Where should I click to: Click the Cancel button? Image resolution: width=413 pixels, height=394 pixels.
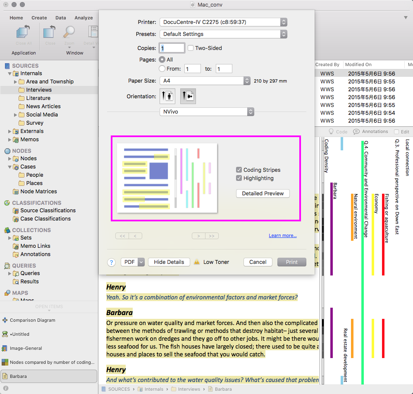click(258, 262)
